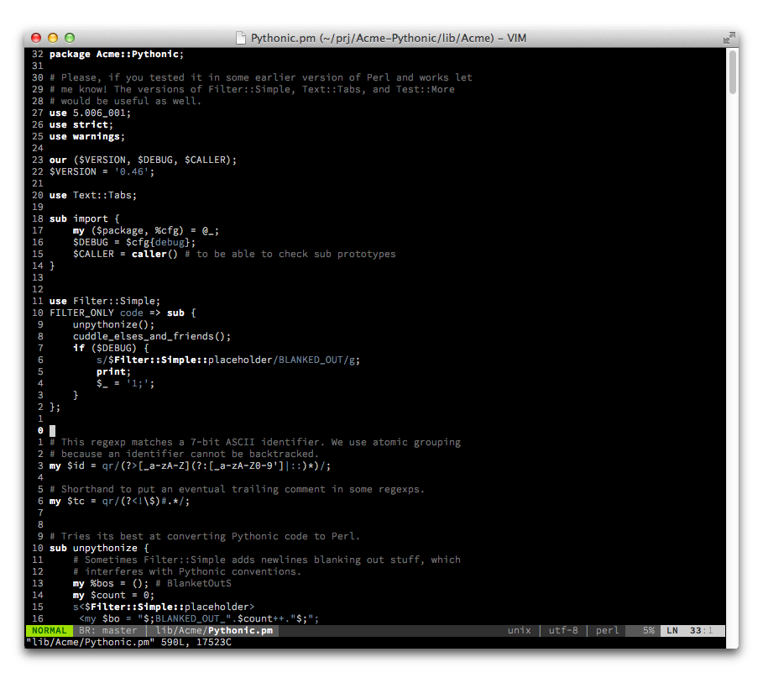Click the '<my $bo = "$;BLANKED_OUT_"' line
The height and width of the screenshot is (678, 763).
coord(199,618)
